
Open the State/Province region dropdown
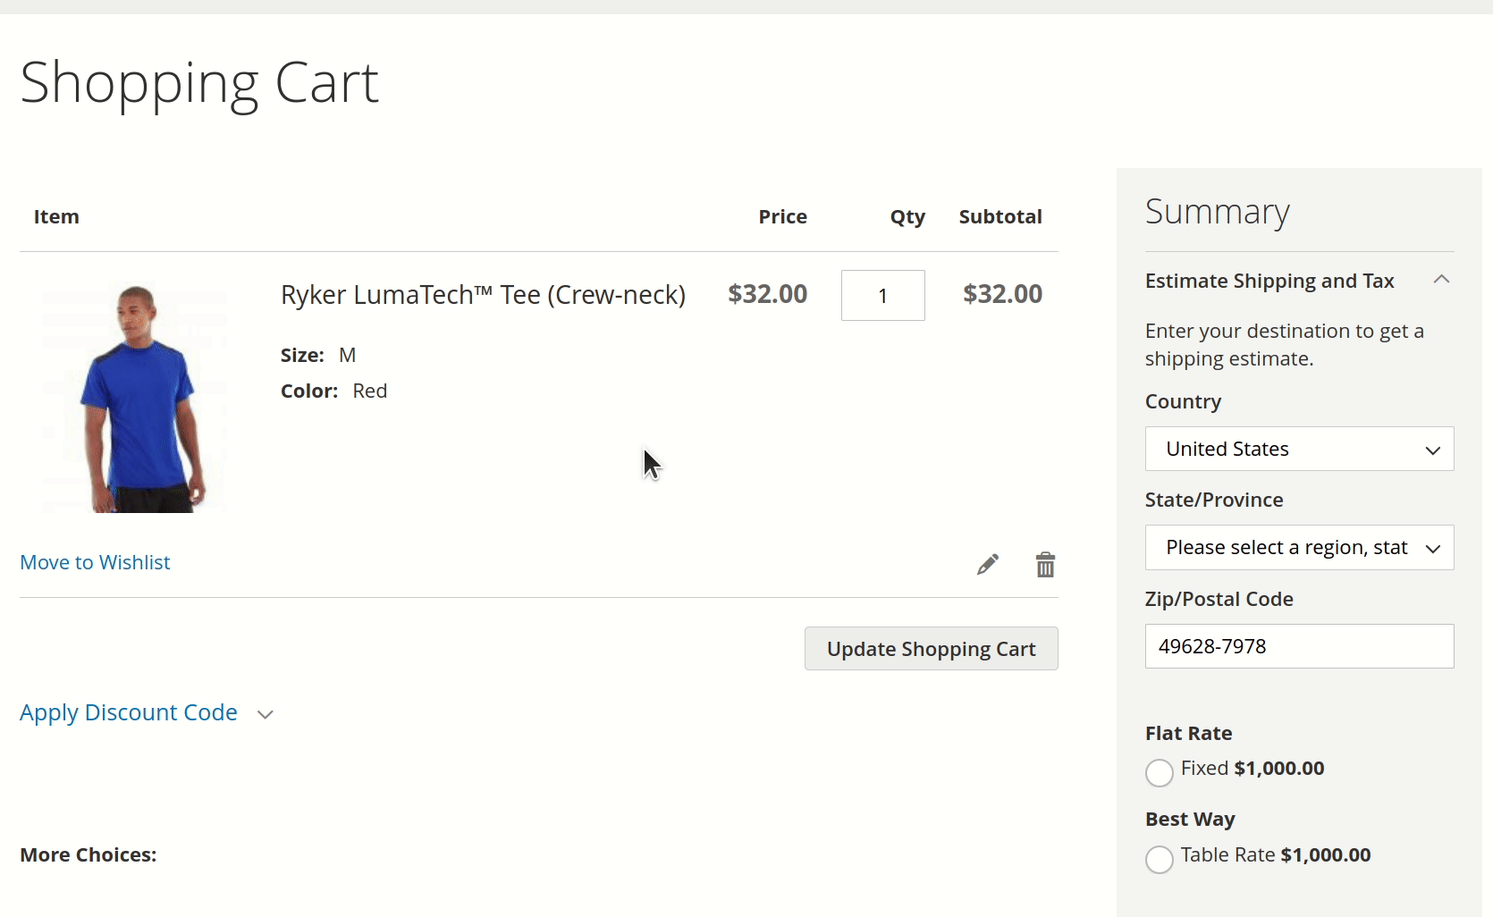1299,547
